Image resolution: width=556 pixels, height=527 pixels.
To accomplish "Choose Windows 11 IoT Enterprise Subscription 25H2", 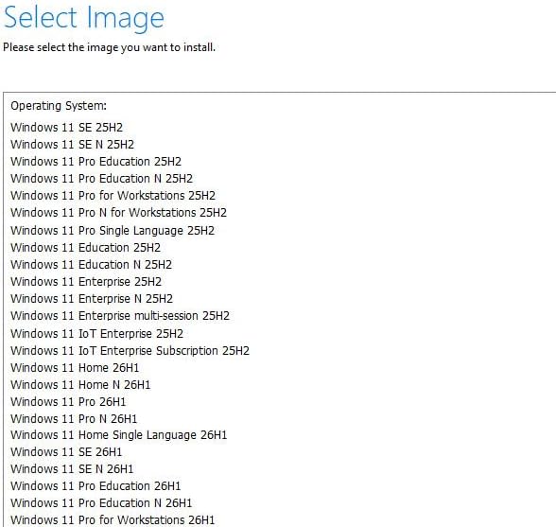I will pos(130,351).
